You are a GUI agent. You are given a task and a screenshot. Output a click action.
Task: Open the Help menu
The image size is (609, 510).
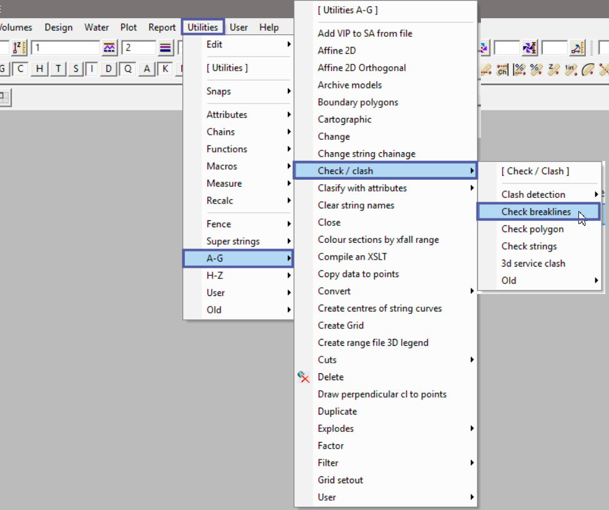pyautogui.click(x=269, y=27)
